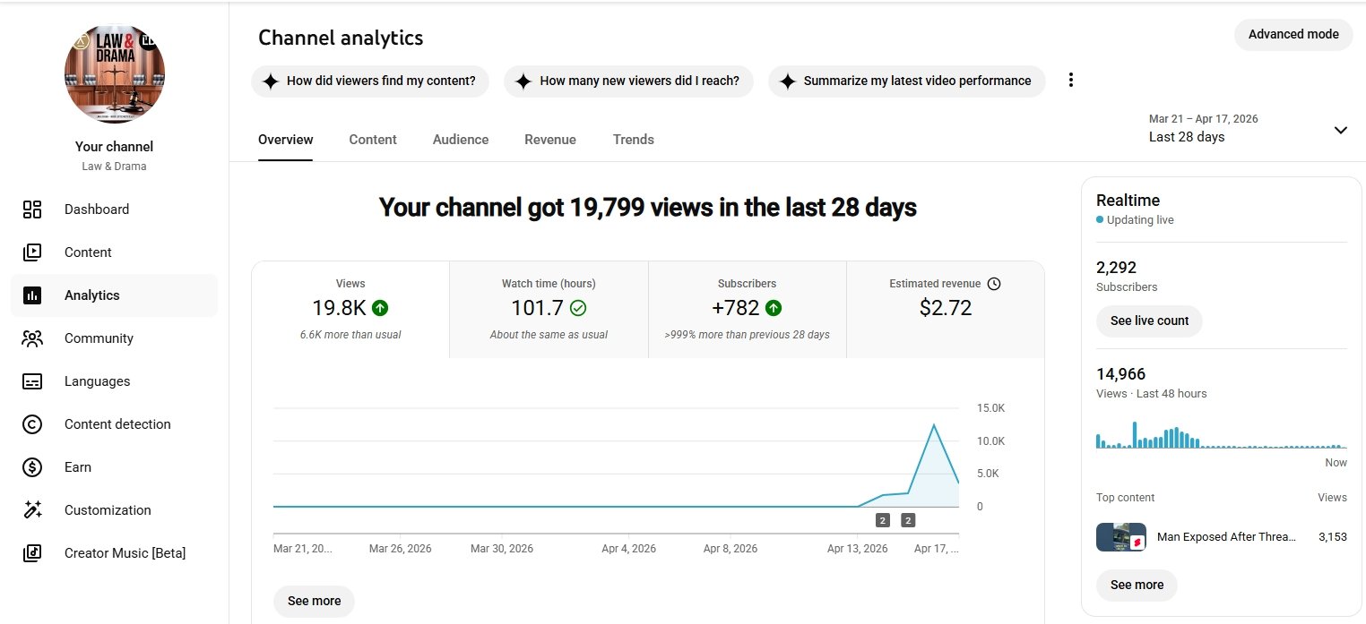
Task: Click the three-dot more suggestions menu
Action: pos(1070,81)
